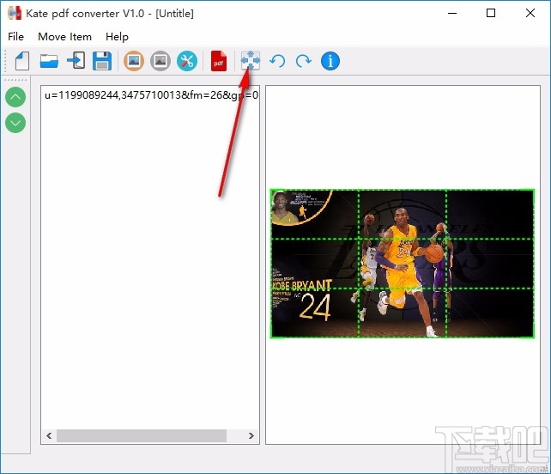Click the Kobe Bryant preview image
The height and width of the screenshot is (474, 551).
click(403, 264)
